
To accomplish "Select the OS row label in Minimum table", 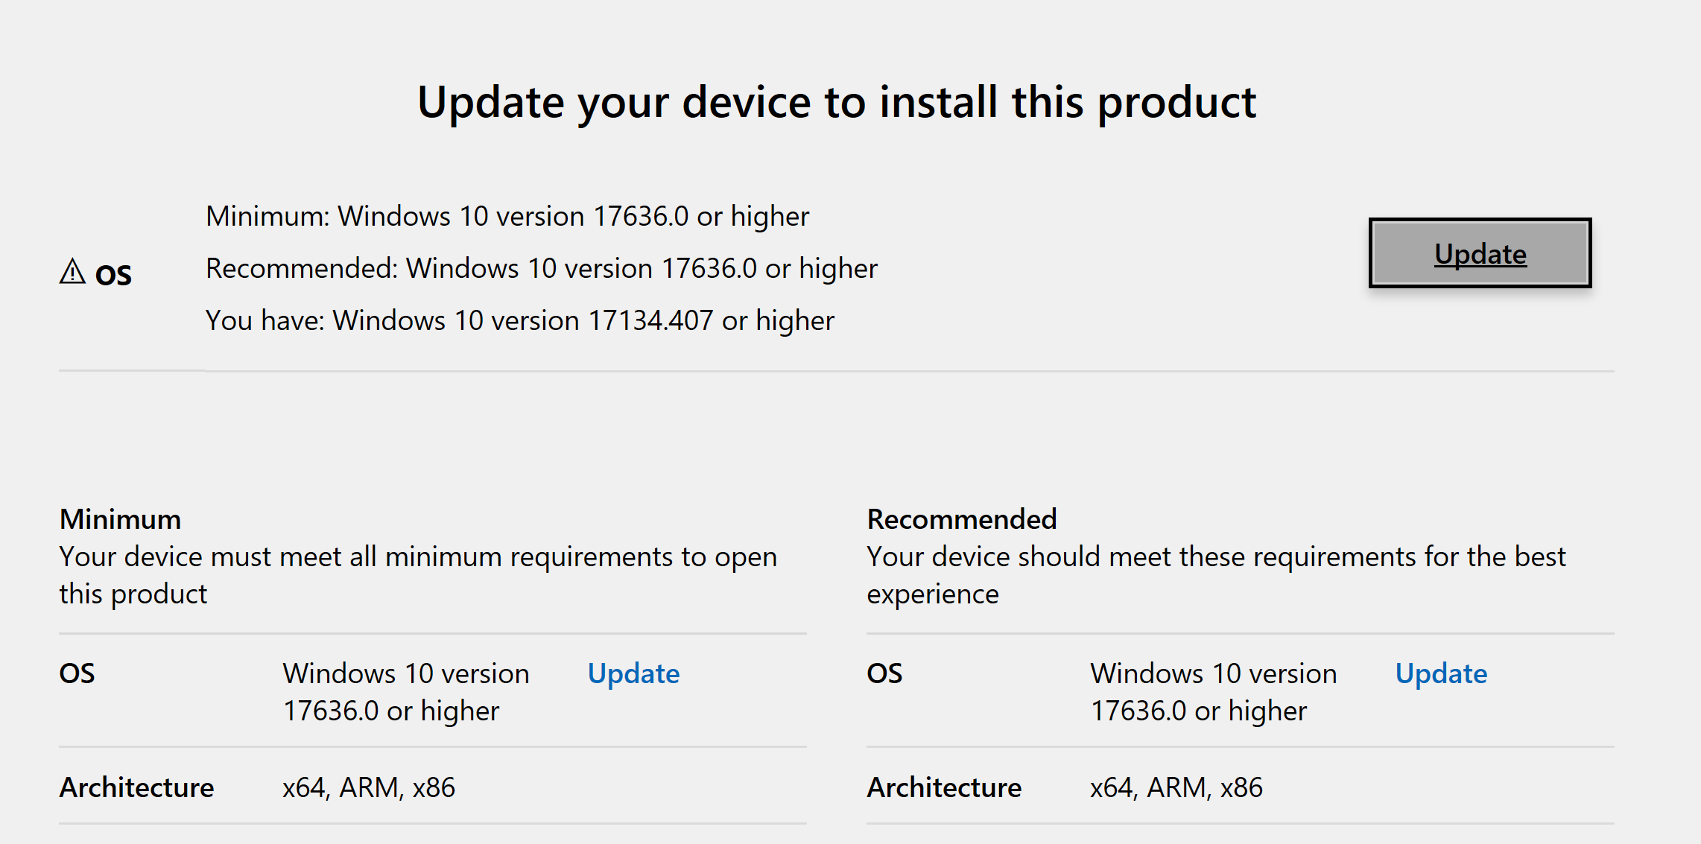I will [x=77, y=673].
